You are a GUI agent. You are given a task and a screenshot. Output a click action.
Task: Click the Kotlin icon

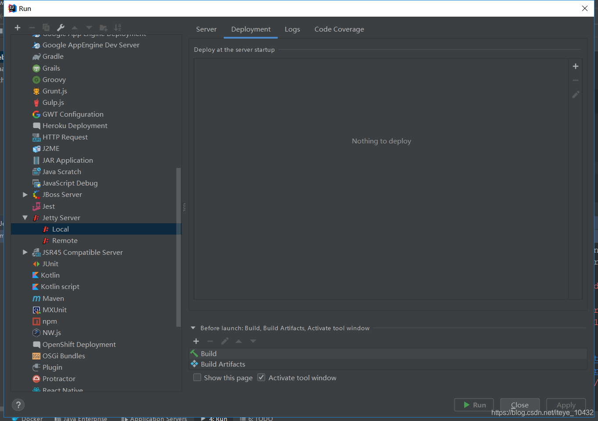pyautogui.click(x=36, y=275)
